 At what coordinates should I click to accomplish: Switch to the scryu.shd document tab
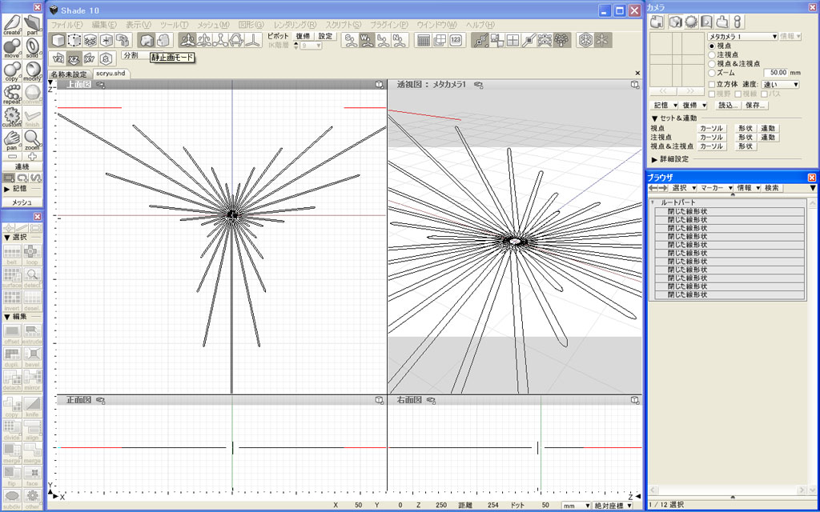pyautogui.click(x=111, y=74)
